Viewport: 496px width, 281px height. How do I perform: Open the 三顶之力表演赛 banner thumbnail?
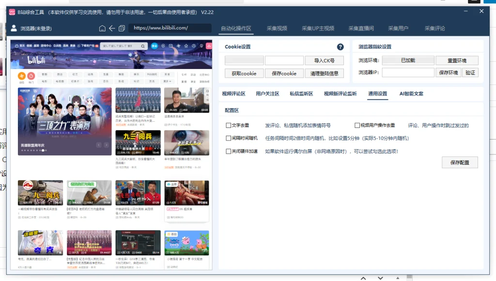click(64, 121)
